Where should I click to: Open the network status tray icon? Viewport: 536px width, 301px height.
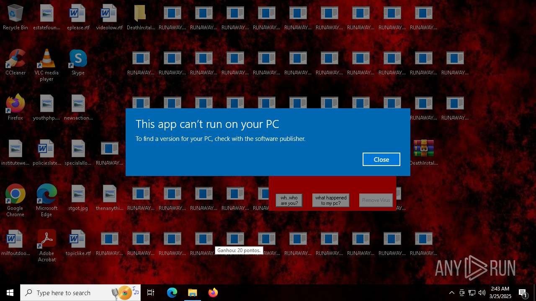coord(472,293)
